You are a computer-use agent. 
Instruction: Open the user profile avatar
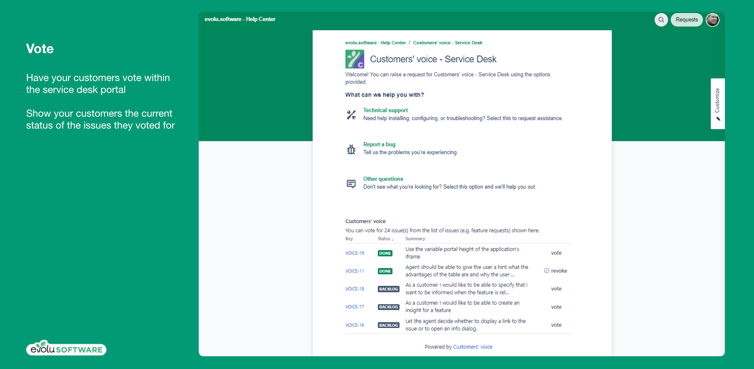pos(713,20)
